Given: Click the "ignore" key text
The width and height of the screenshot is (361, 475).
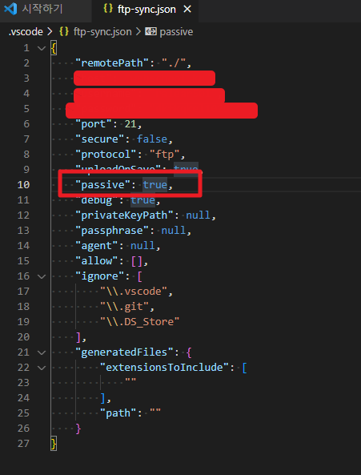Looking at the screenshot, I should pyautogui.click(x=100, y=276).
